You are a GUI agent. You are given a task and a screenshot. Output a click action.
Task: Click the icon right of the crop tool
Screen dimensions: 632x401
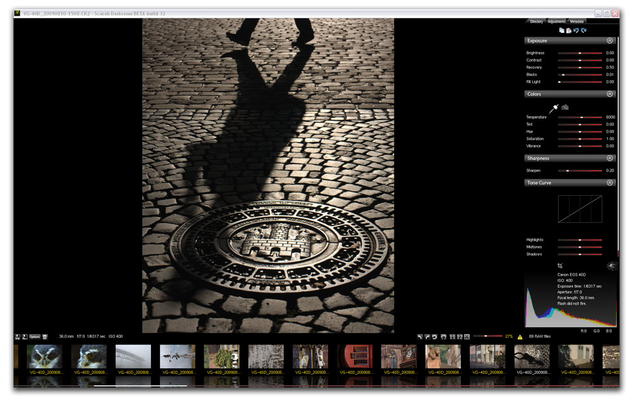click(612, 266)
